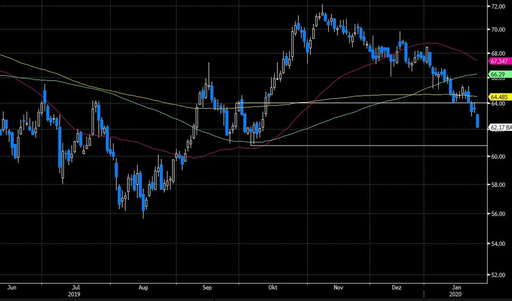Image resolution: width=512 pixels, height=301 pixels.
Task: Select the Sep label on time axis
Action: click(x=207, y=288)
